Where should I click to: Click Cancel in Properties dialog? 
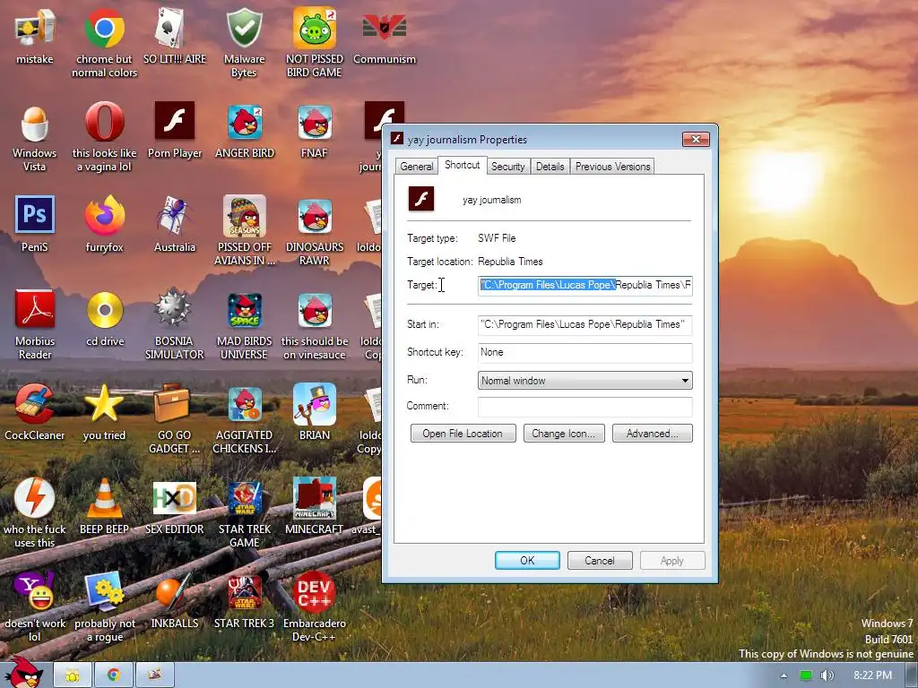click(x=600, y=561)
